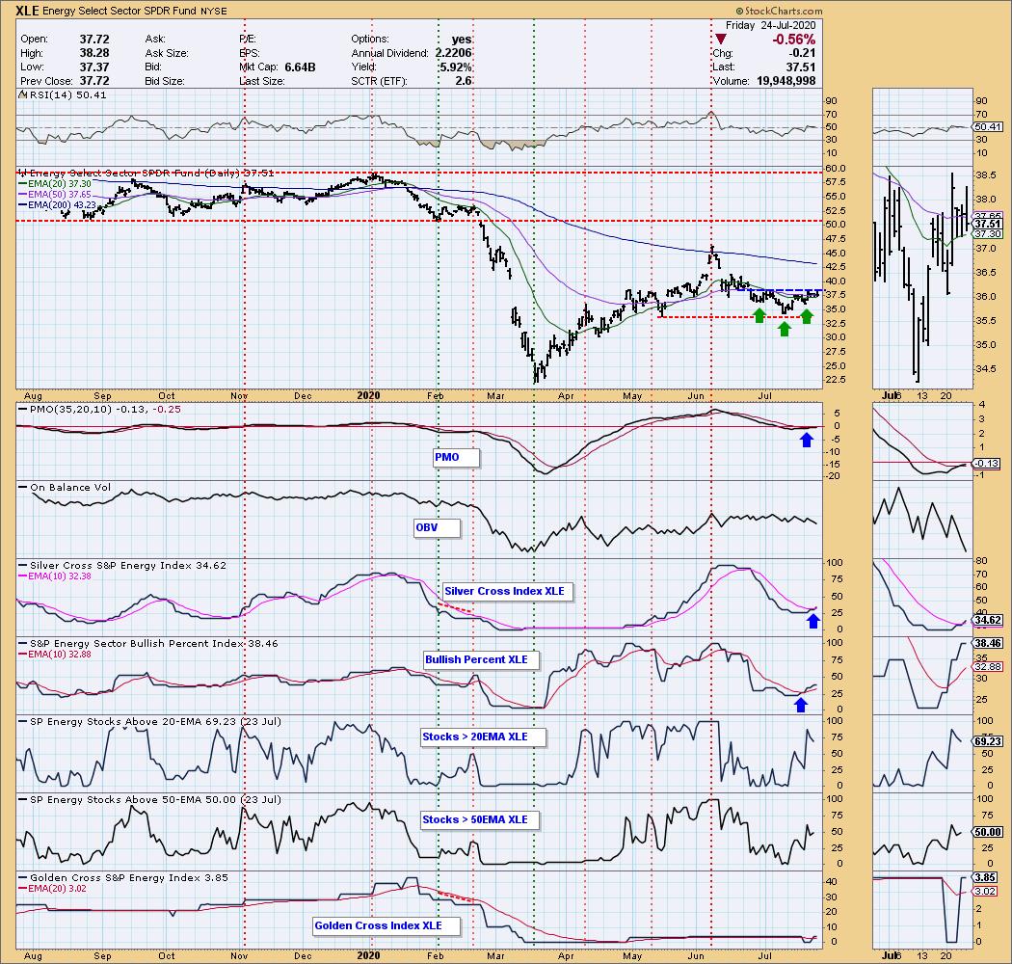Click the Stocks > 20EMA XLE label
Image resolution: width=1012 pixels, height=964 pixels.
point(481,737)
